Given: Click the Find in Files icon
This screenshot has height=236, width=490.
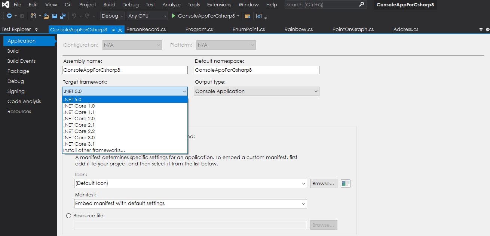Looking at the screenshot, I should (247, 16).
